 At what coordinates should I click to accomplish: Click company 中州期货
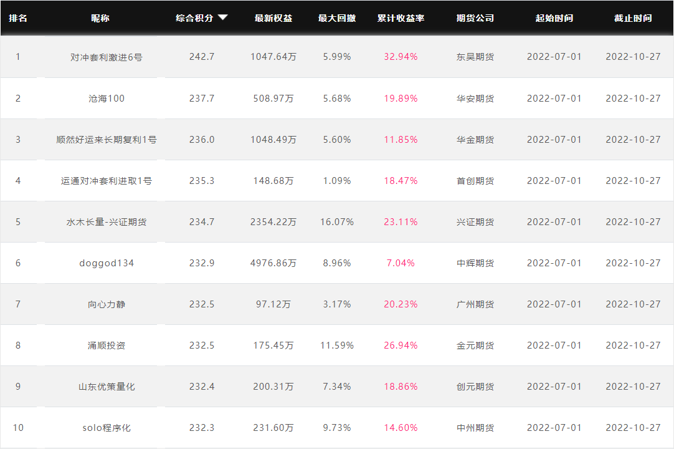click(475, 428)
